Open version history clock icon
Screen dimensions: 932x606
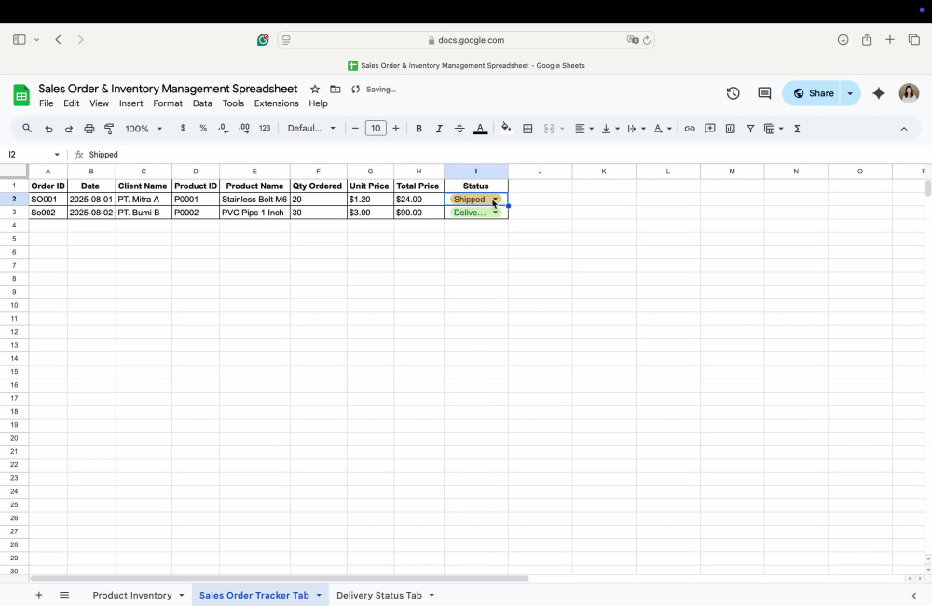733,93
